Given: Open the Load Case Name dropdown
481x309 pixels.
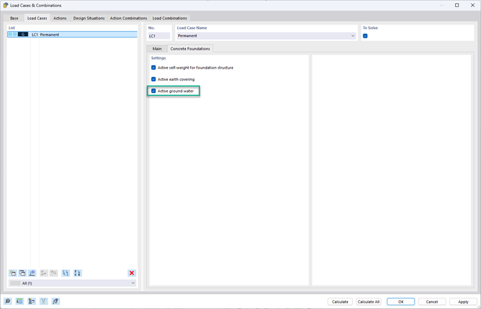Looking at the screenshot, I should coord(353,36).
